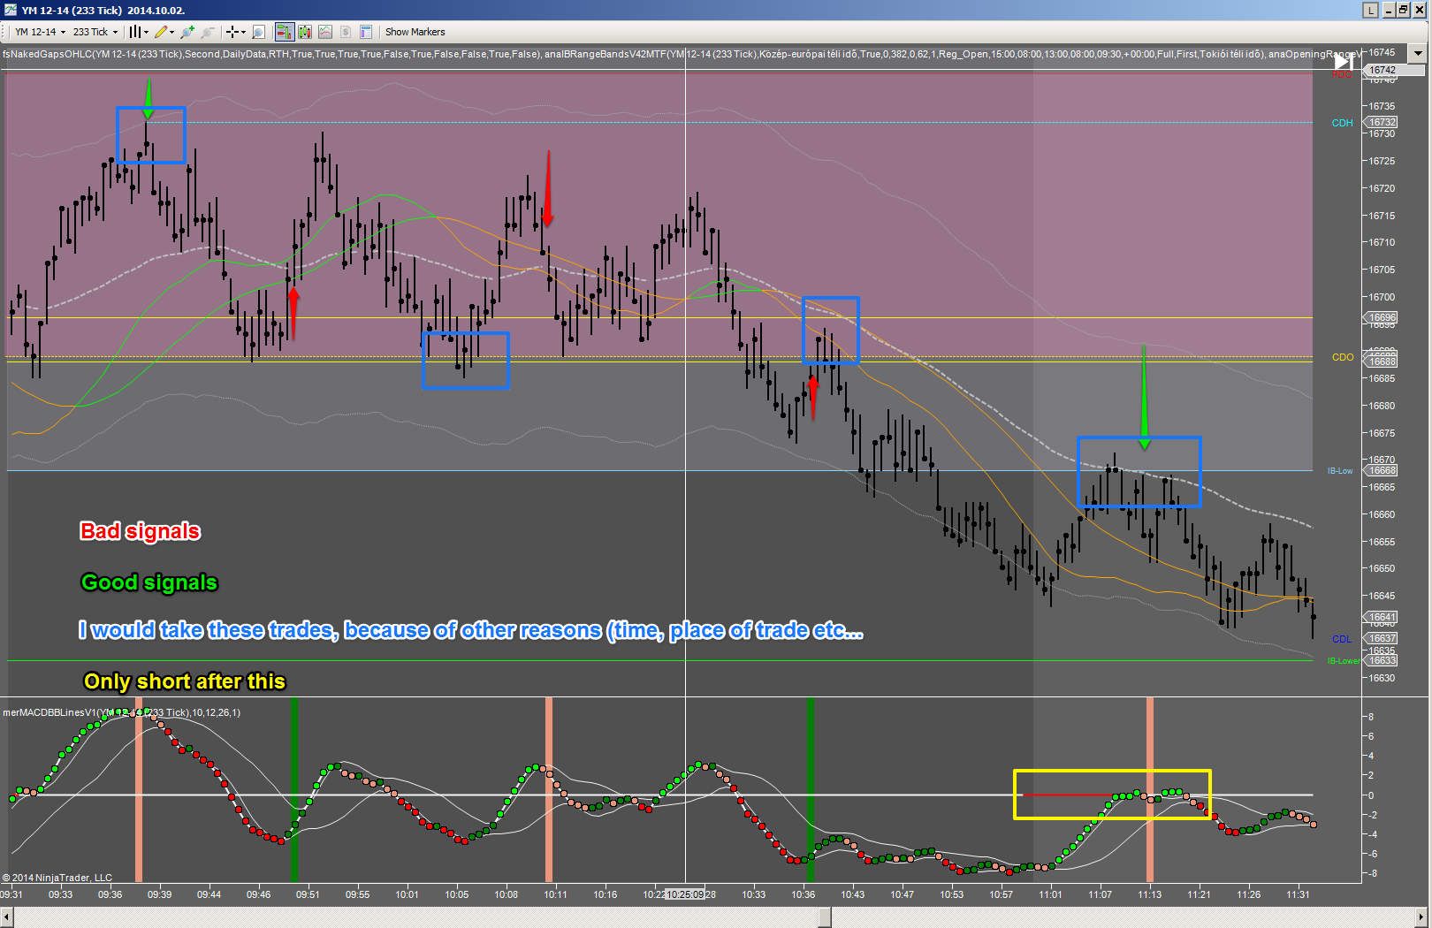Select the pencil drawing tools icon

click(161, 32)
